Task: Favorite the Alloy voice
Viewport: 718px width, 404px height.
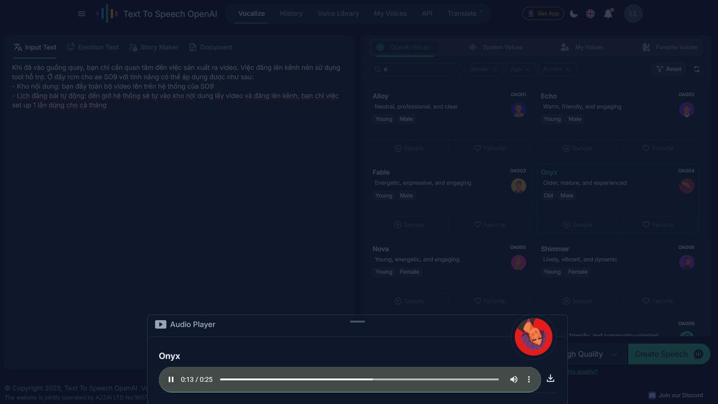Action: click(490, 148)
